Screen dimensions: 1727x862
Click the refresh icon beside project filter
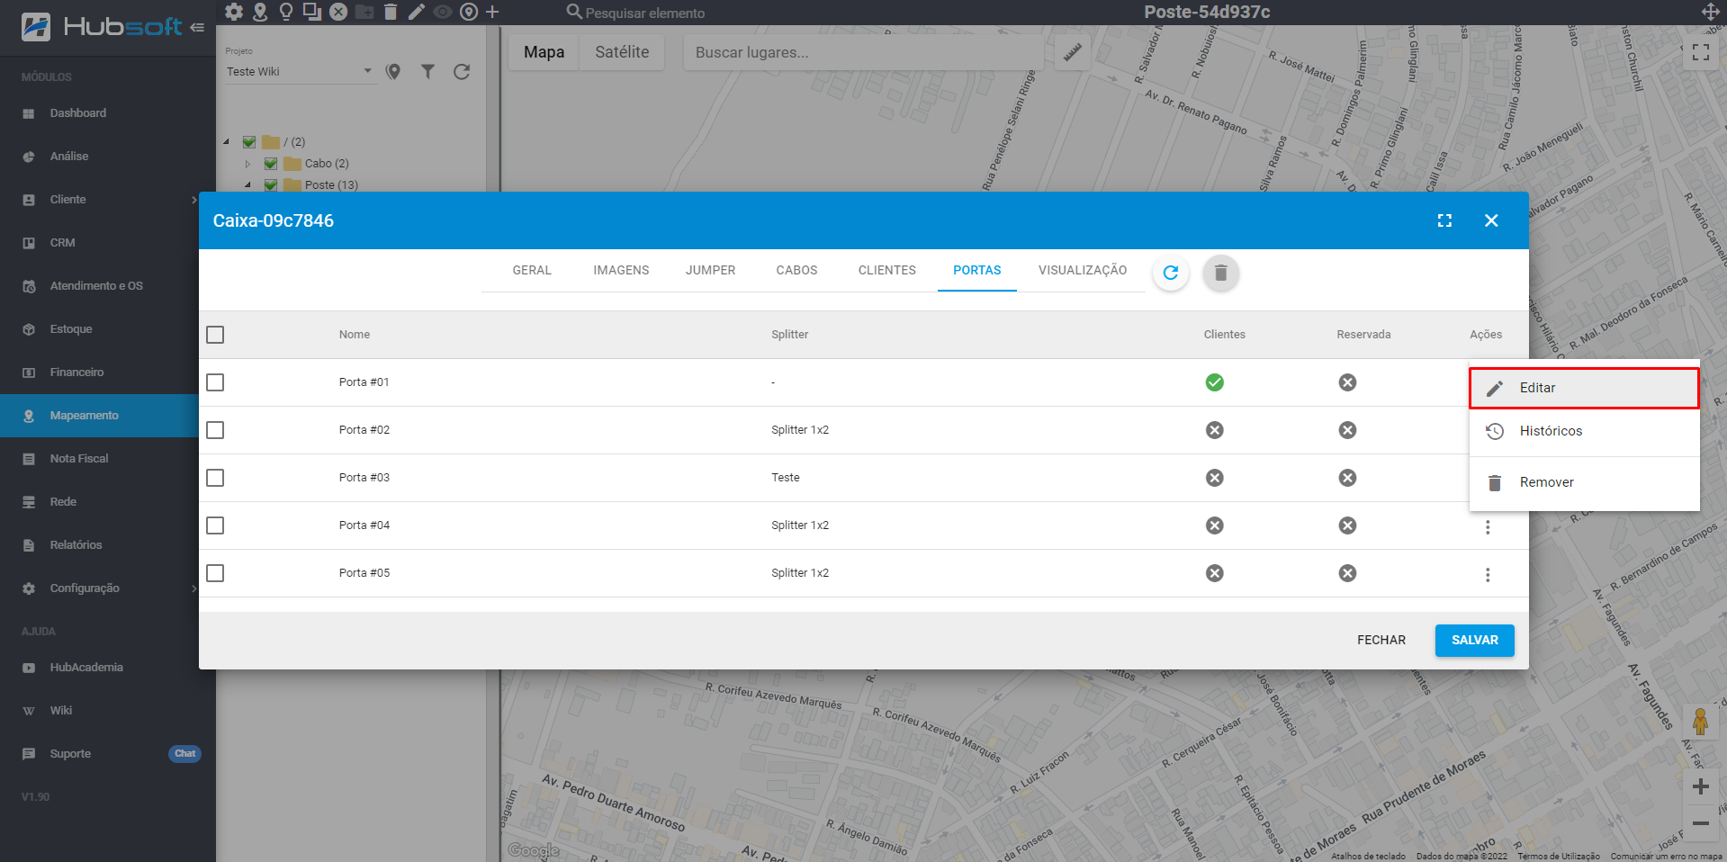pos(462,71)
